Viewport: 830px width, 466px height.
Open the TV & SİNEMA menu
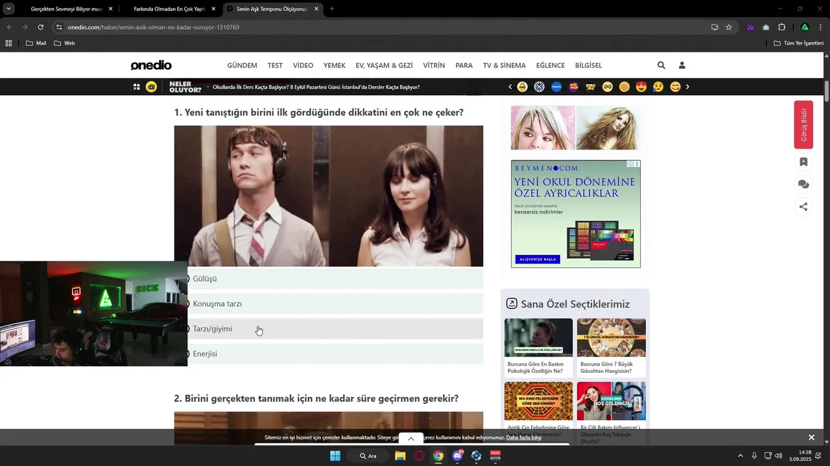point(504,65)
